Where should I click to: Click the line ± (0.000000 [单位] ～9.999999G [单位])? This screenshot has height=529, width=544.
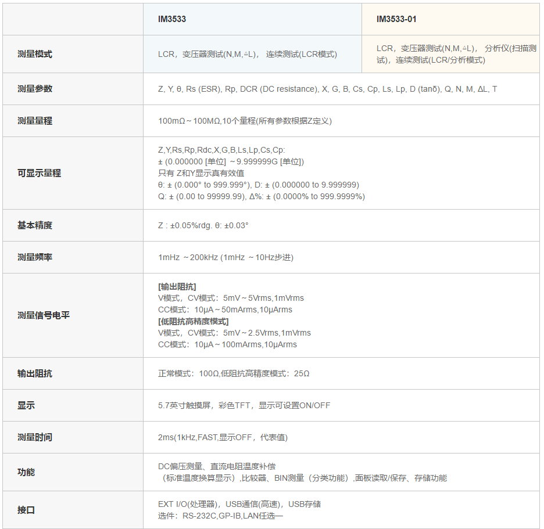click(x=231, y=161)
